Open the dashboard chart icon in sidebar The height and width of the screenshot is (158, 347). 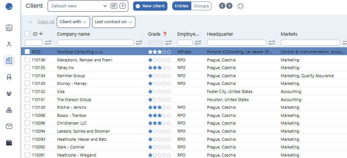click(x=9, y=28)
